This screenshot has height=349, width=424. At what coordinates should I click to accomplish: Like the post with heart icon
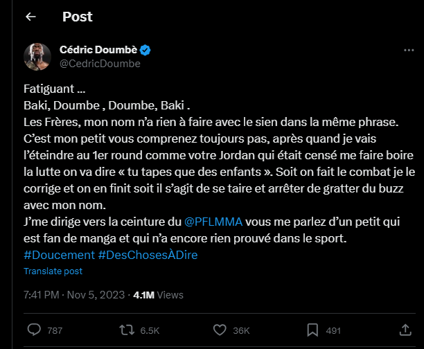(218, 330)
